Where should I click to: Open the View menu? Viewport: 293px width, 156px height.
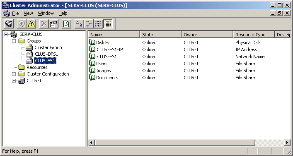pos(28,13)
